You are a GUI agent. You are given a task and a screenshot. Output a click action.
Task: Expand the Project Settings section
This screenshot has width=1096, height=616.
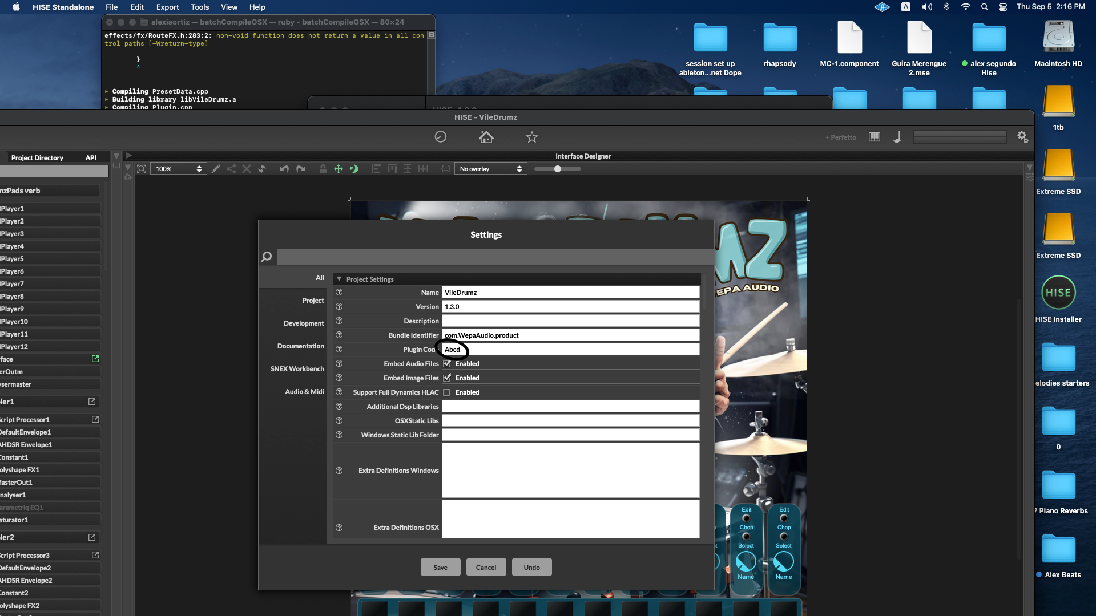[339, 278]
